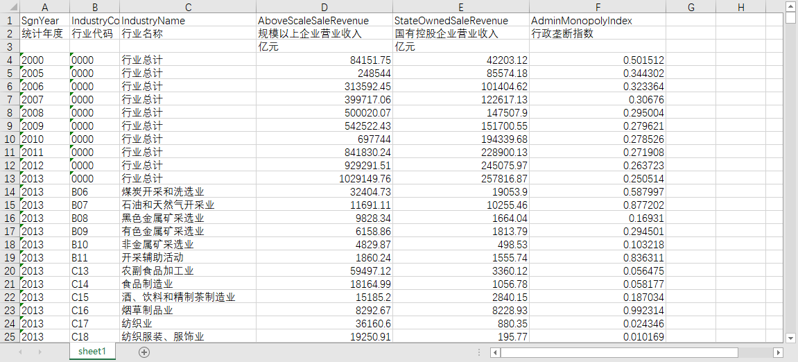Image resolution: width=798 pixels, height=362 pixels.
Task: Click the 烟草制品业 cell
Action: [189, 310]
